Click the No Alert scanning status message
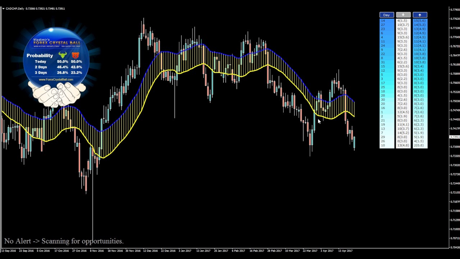Viewport: 460px width, 259px height. click(64, 241)
